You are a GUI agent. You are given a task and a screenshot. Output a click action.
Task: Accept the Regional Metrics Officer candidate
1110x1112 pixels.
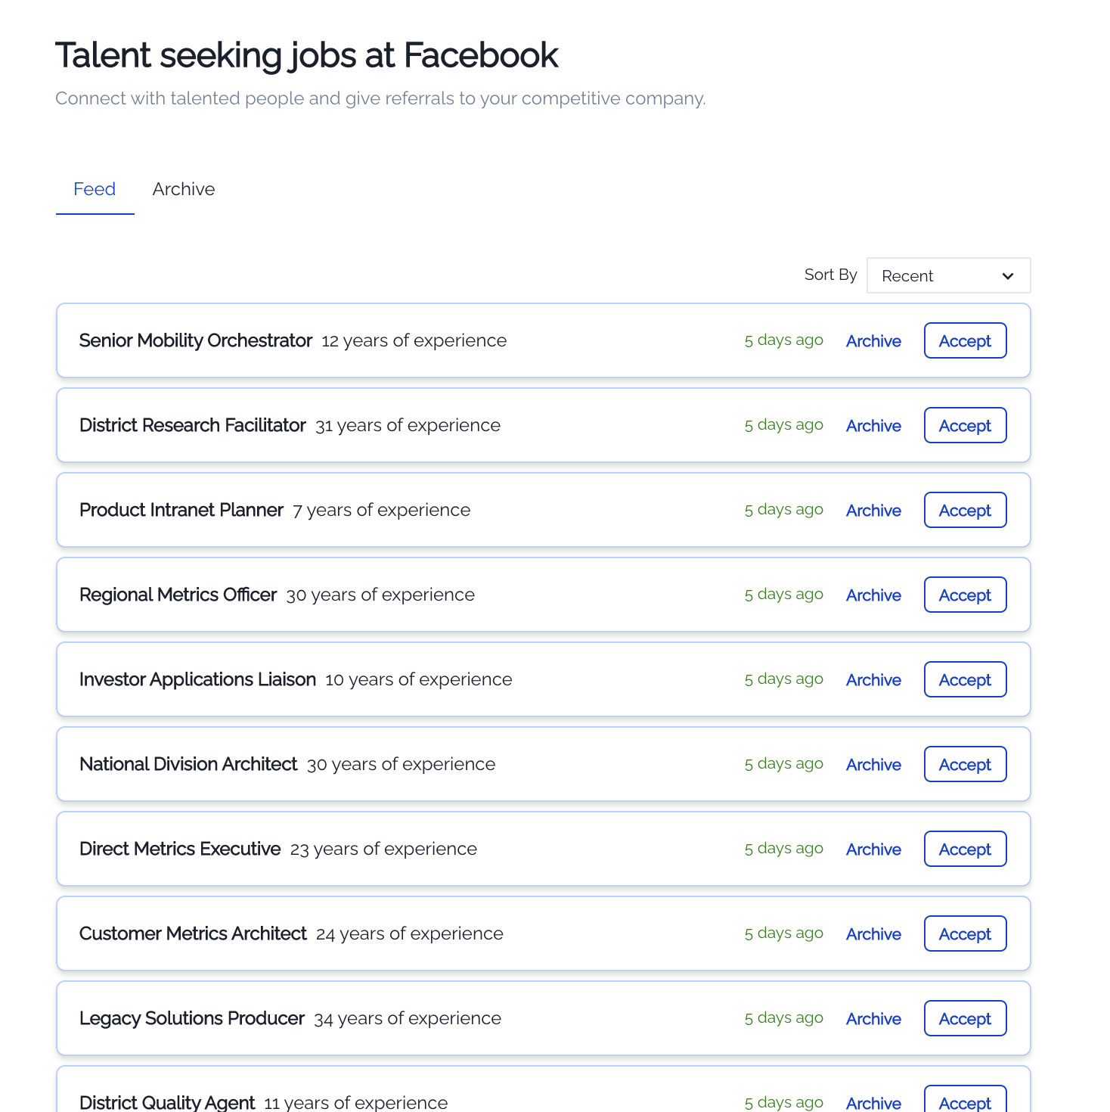tap(965, 595)
